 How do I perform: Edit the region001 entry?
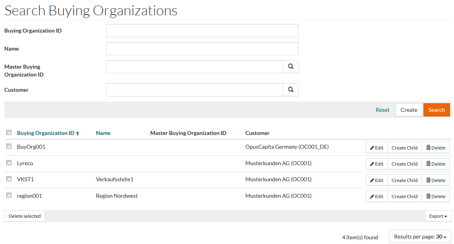click(x=376, y=197)
